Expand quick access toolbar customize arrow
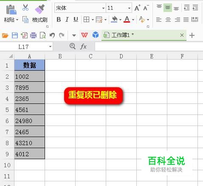The height and width of the screenshot is (186, 203). coord(74,35)
